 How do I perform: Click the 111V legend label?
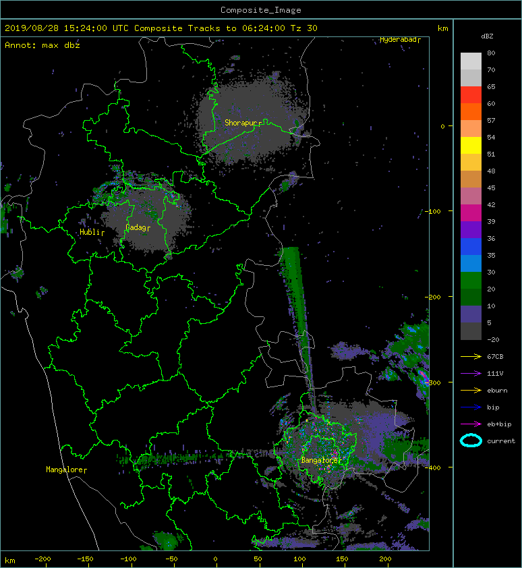click(495, 374)
